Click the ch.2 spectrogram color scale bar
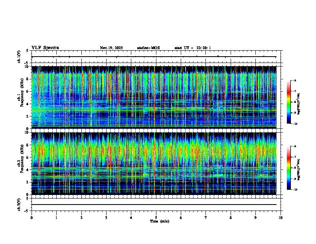The width and height of the screenshot is (316, 244). click(289, 168)
